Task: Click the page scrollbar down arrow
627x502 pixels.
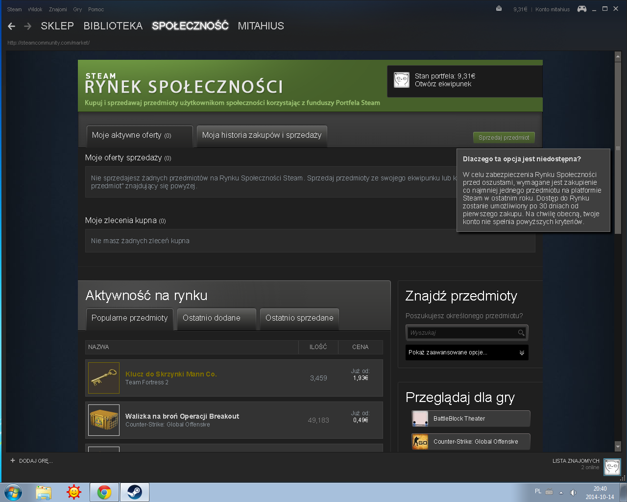Action: [x=618, y=447]
